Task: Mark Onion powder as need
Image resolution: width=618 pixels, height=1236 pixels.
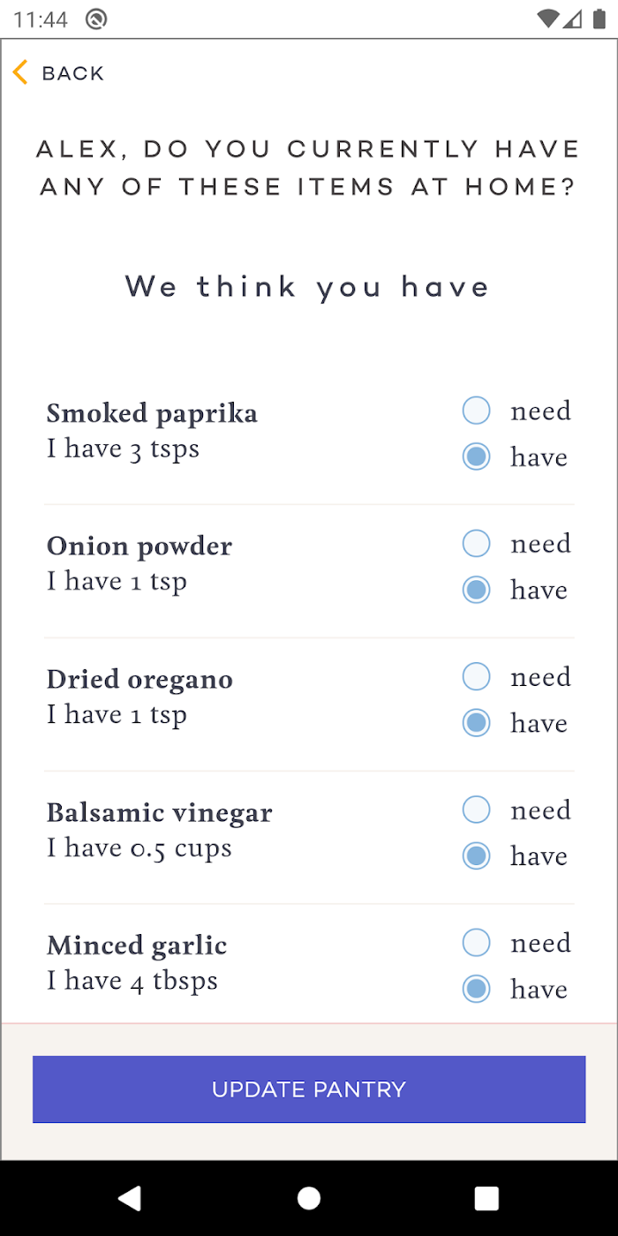Action: coord(476,544)
